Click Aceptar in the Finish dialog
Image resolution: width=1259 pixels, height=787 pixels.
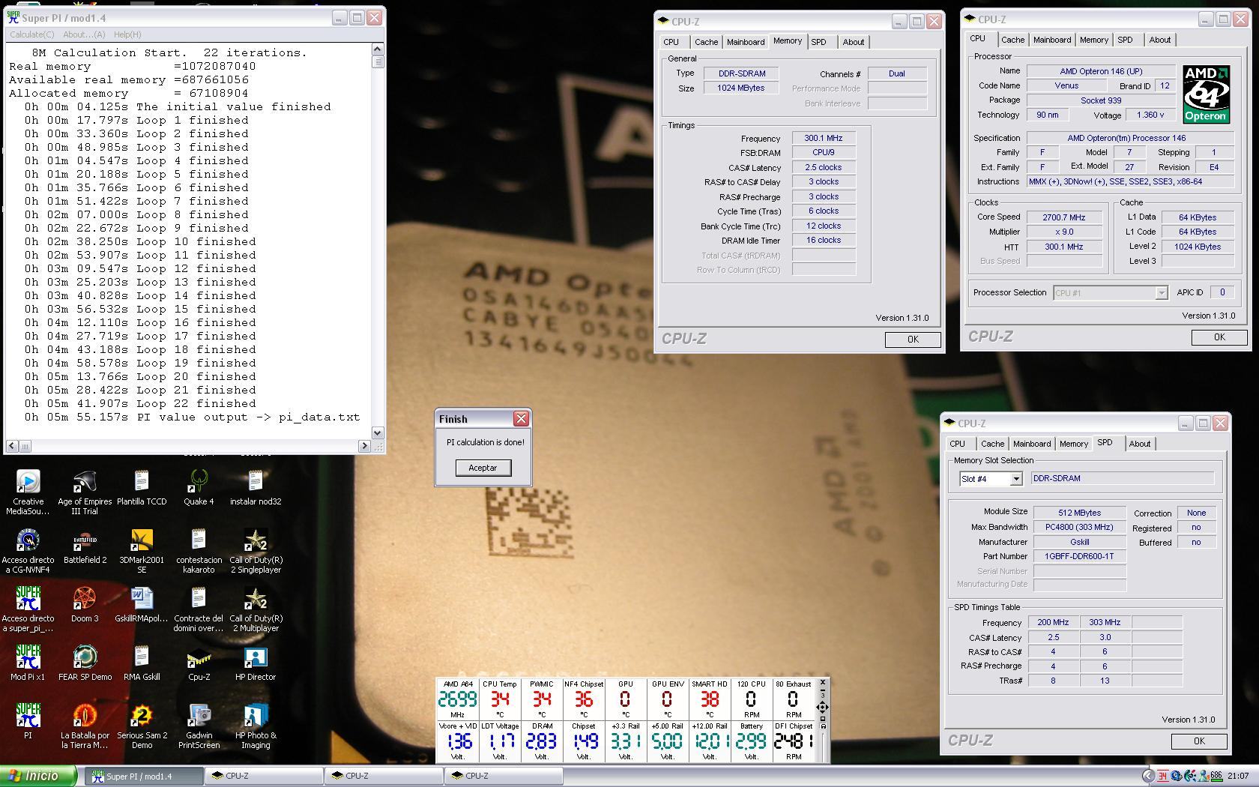tap(483, 468)
